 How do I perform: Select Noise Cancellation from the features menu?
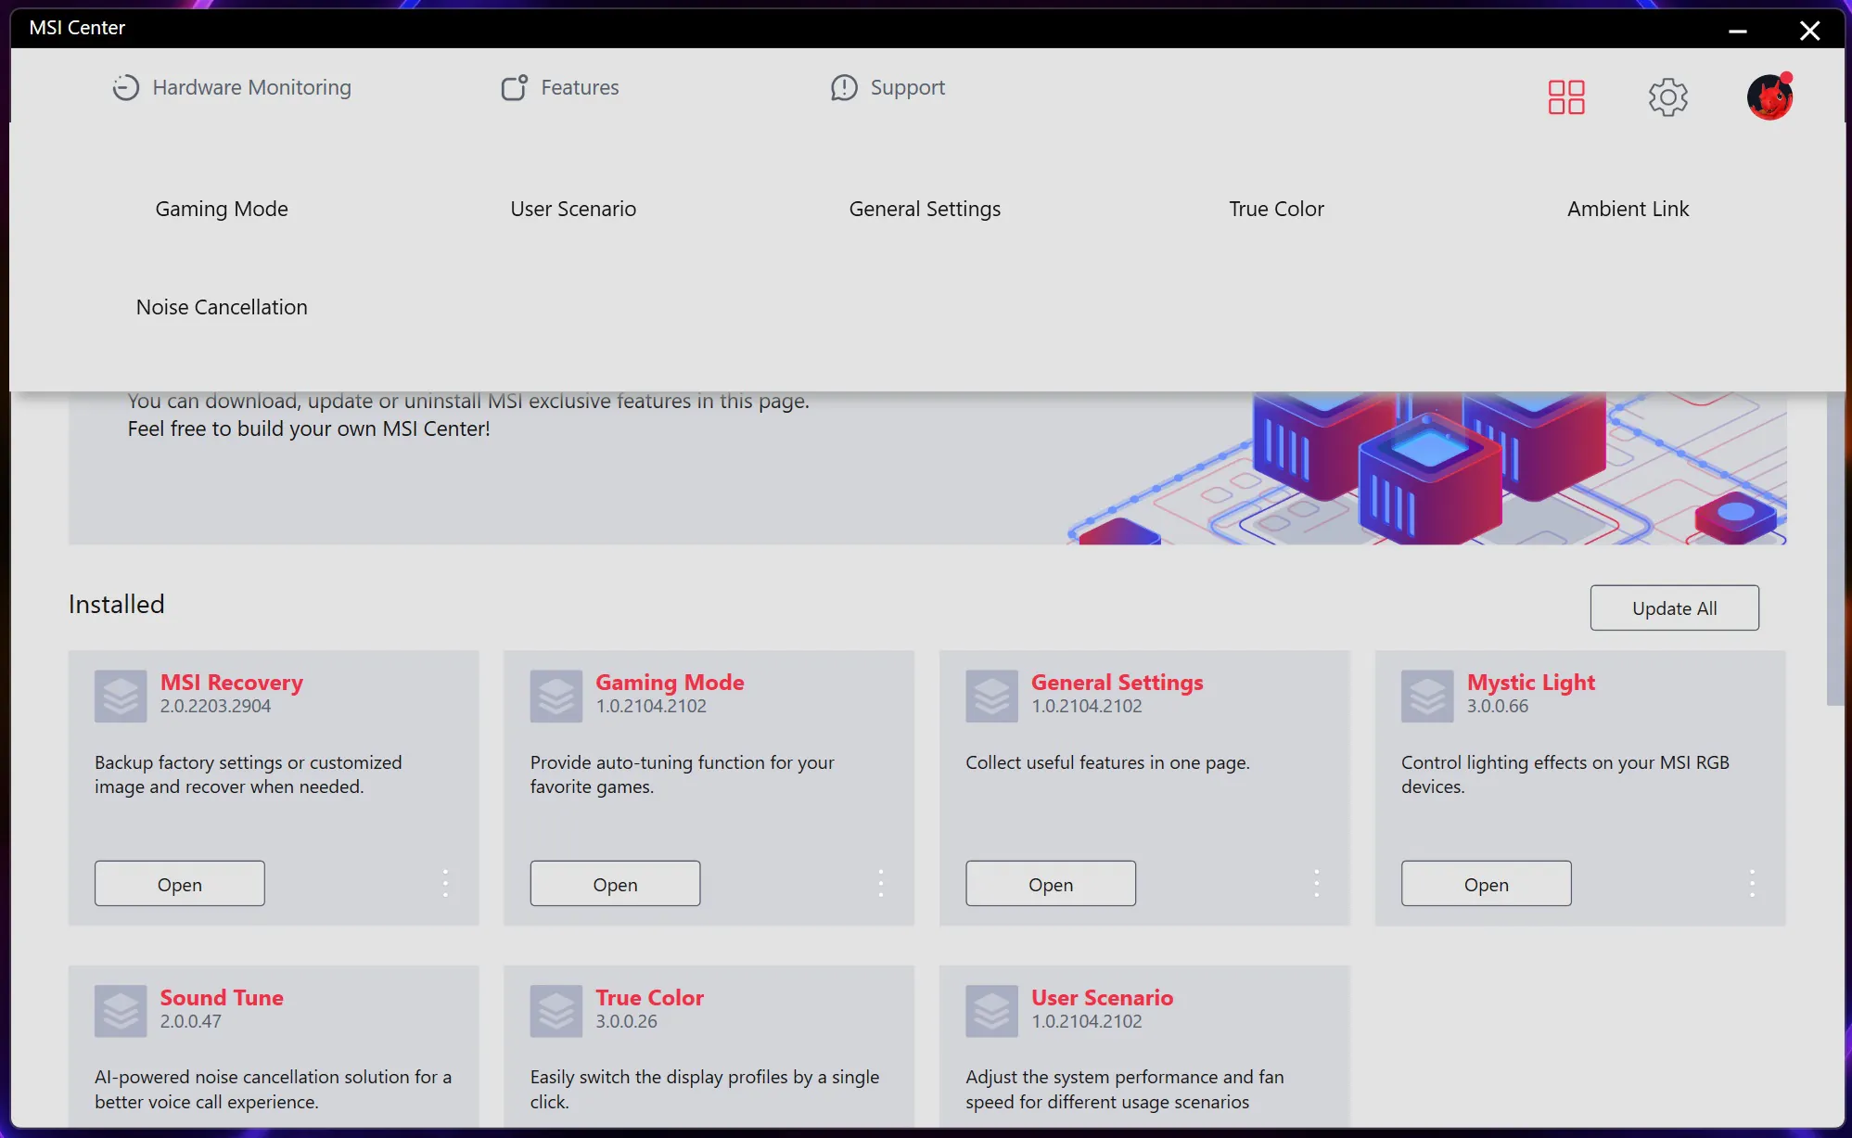222,307
